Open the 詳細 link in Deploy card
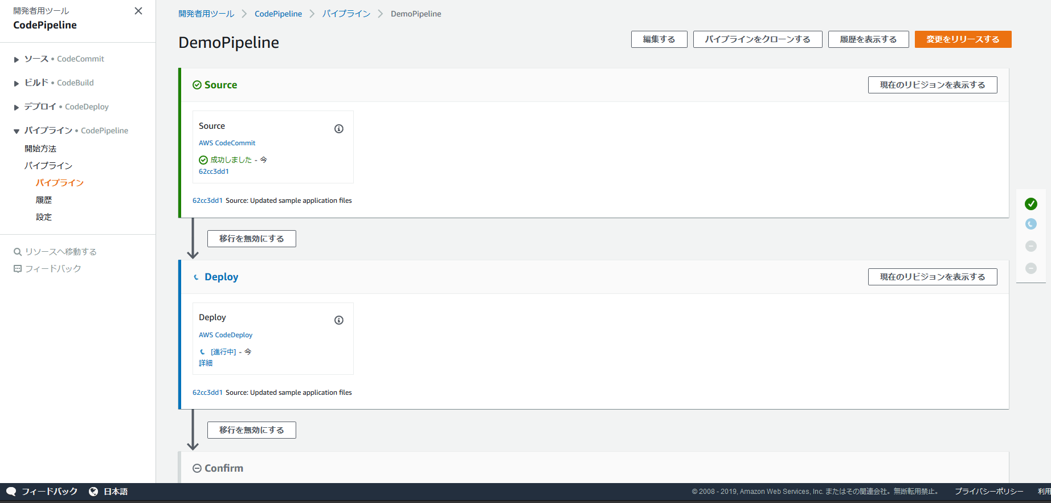The height and width of the screenshot is (503, 1051). click(206, 363)
